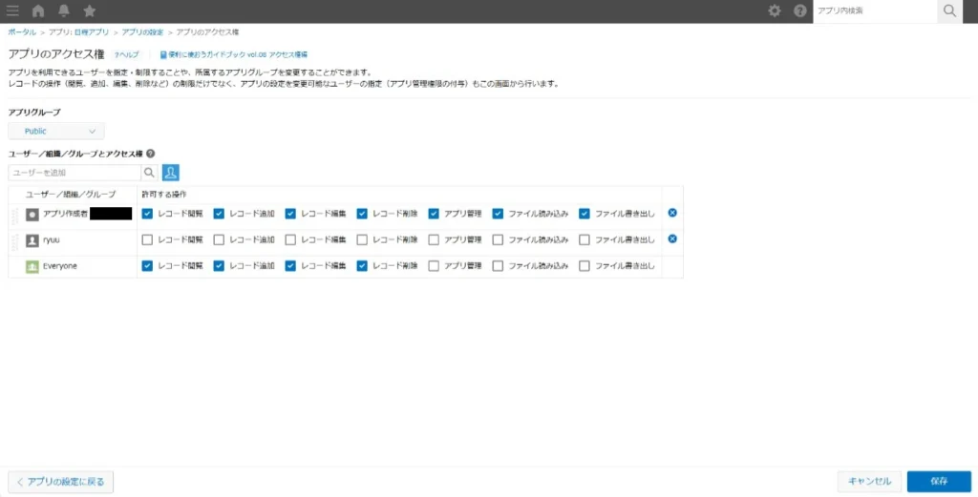Go to the home portal icon
This screenshot has width=978, height=497.
(x=38, y=10)
